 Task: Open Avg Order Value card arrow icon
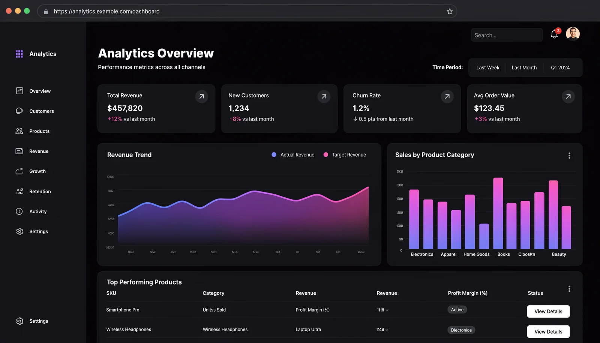pos(568,96)
